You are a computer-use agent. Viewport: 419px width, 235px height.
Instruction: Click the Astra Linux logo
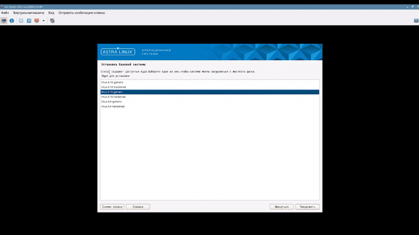118,52
